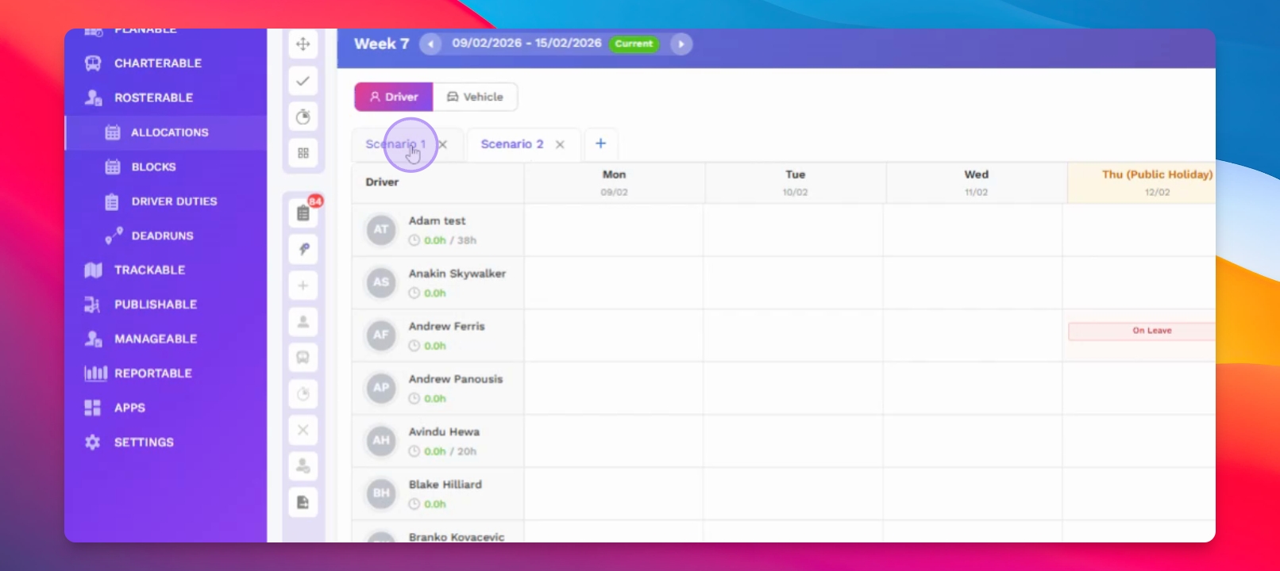The image size is (1280, 571).
Task: Click the Tue 10/02 column header
Action: [x=795, y=183]
